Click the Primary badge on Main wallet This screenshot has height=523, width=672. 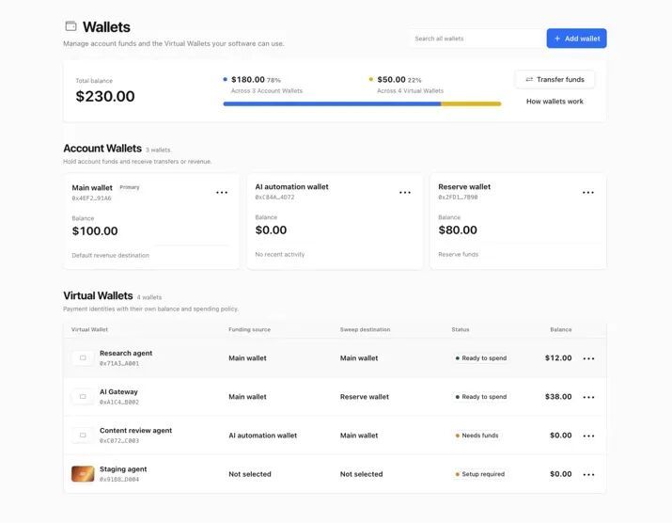130,187
